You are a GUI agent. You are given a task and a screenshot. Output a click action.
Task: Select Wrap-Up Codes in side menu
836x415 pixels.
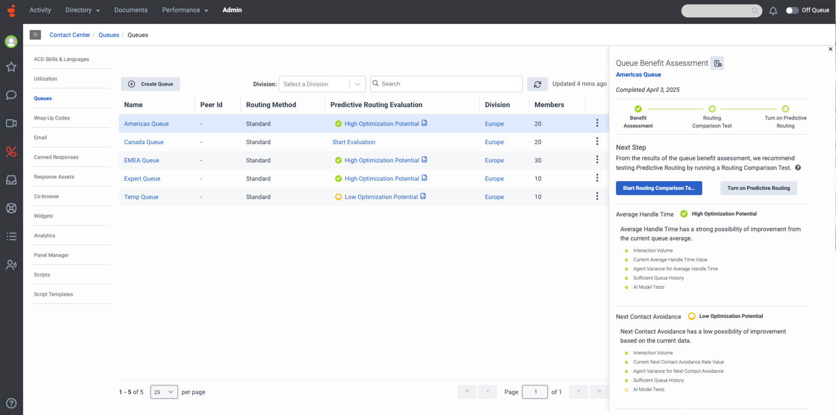click(52, 118)
